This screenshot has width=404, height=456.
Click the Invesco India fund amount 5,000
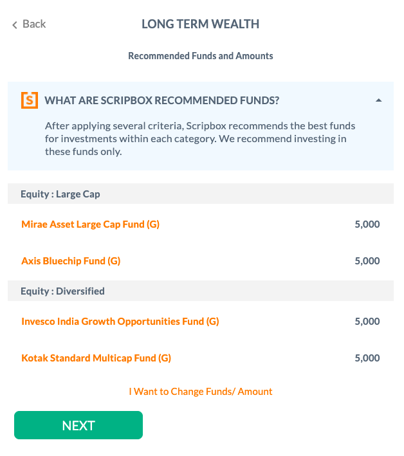[367, 322]
